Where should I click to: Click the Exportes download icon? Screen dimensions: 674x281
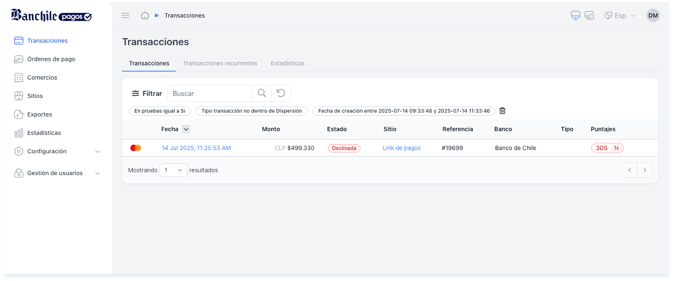(19, 115)
